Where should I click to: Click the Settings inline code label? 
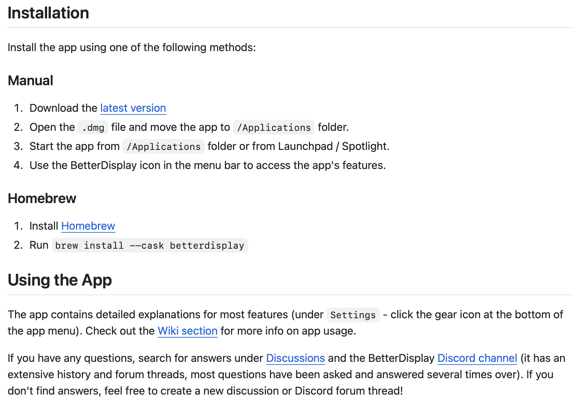353,315
